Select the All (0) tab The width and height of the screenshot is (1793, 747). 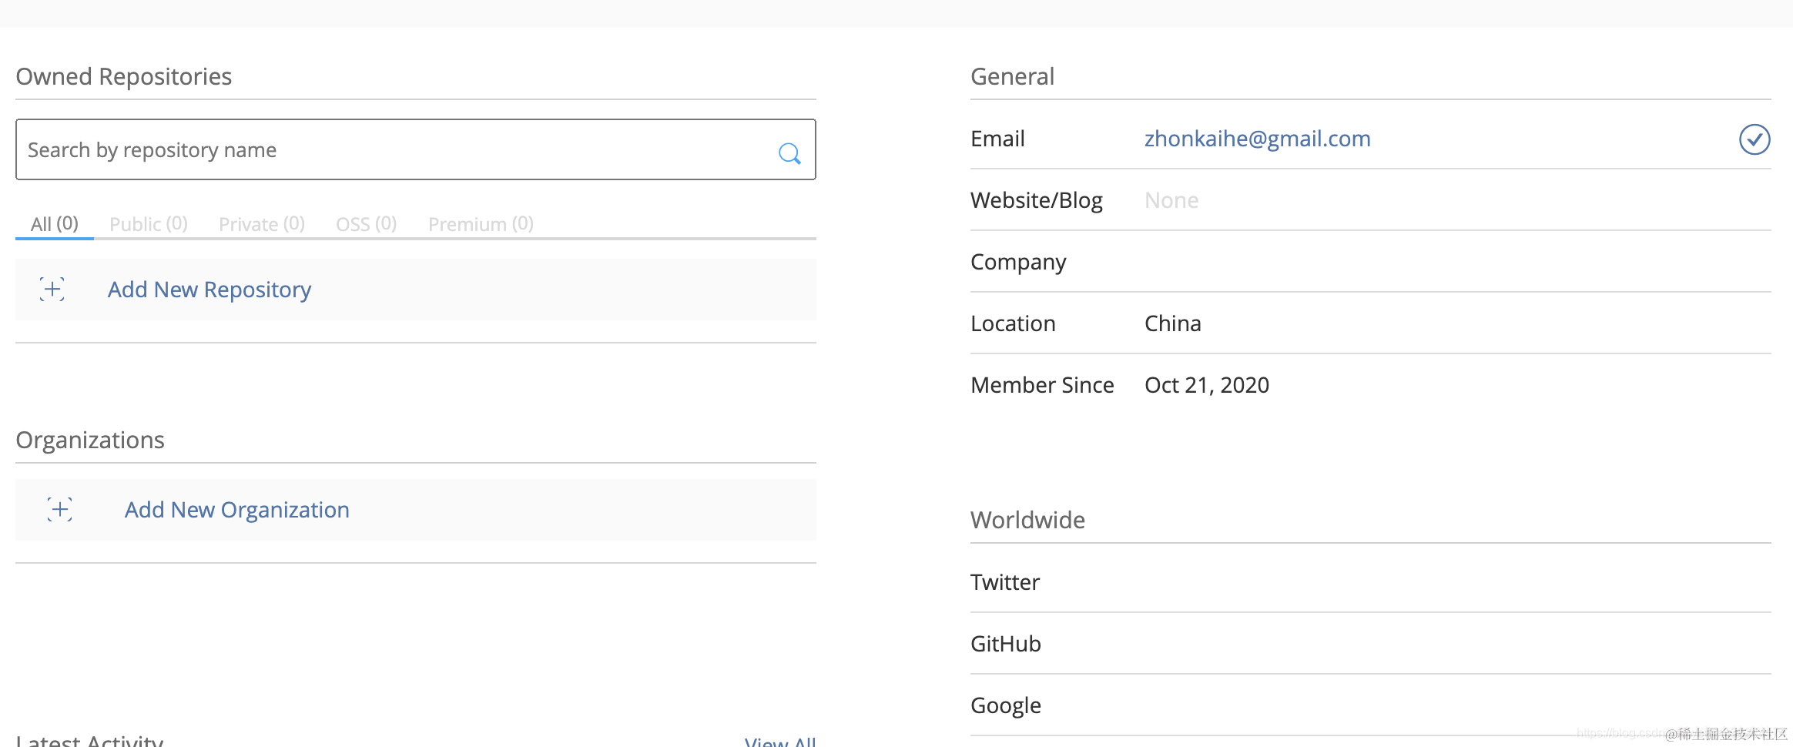click(x=55, y=224)
